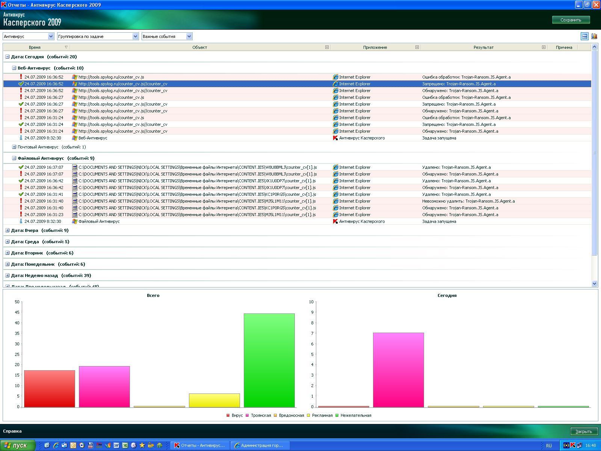
Task: Open the Справка help link
Action: click(12, 431)
